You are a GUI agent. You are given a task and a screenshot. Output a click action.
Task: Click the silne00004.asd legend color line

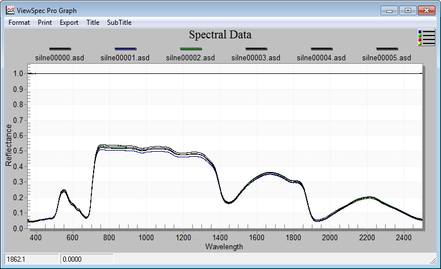point(321,48)
